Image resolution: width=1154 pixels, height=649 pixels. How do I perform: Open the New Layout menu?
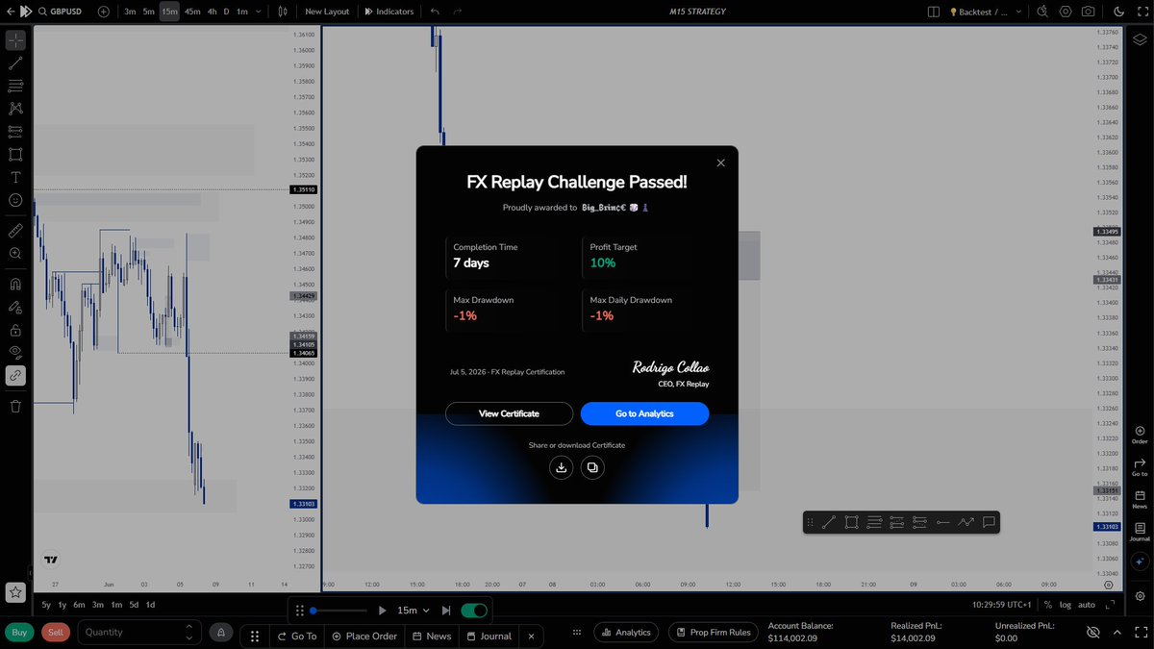coord(327,12)
